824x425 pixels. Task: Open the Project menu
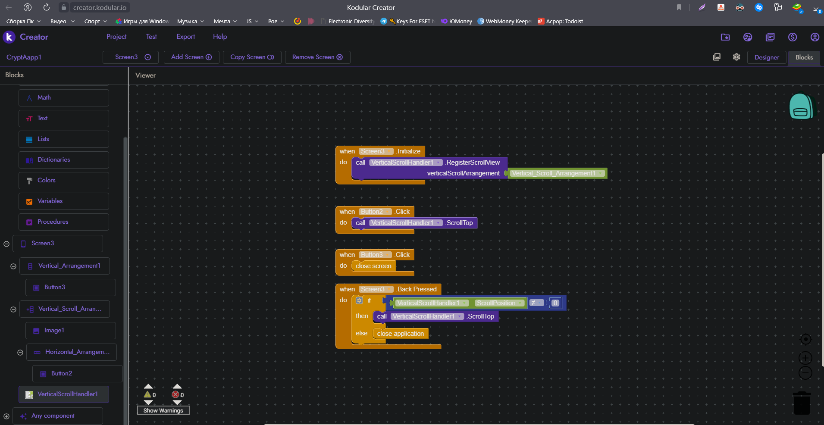click(116, 37)
